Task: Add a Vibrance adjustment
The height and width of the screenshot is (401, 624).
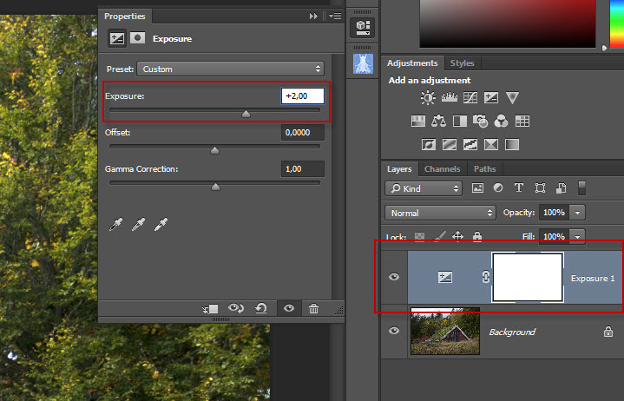Action: (x=512, y=97)
